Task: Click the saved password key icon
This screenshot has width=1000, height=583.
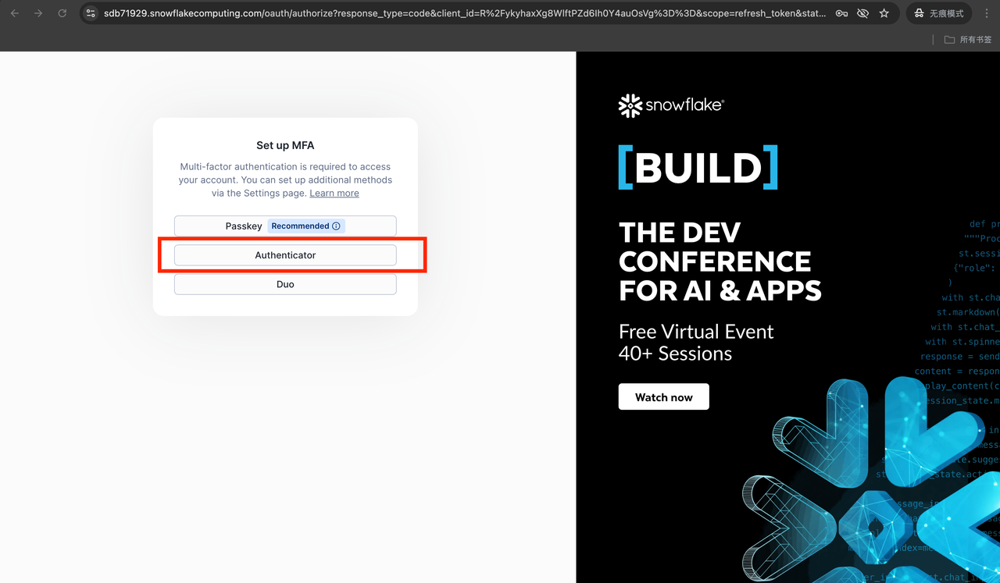Action: tap(841, 13)
